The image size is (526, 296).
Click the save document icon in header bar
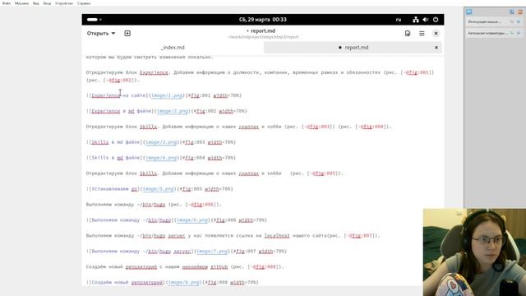[408, 33]
